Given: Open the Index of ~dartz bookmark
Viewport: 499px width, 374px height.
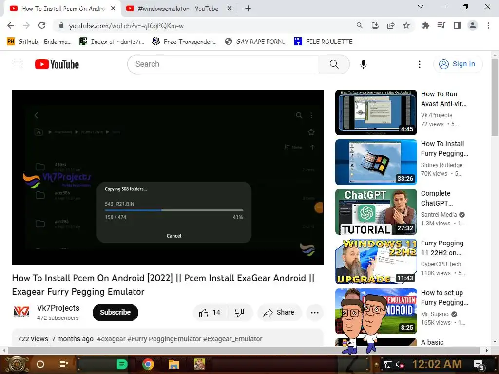Looking at the screenshot, I should (x=112, y=42).
